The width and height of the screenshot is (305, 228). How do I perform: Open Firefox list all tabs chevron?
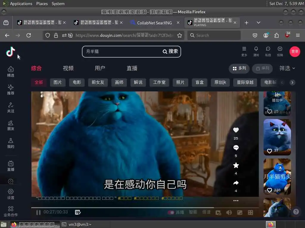click(258, 23)
